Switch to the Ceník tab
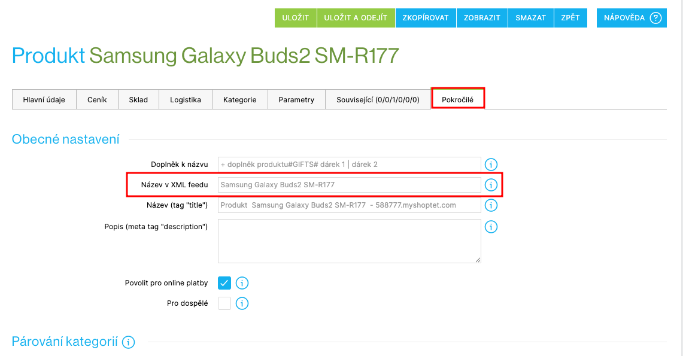 pyautogui.click(x=97, y=100)
